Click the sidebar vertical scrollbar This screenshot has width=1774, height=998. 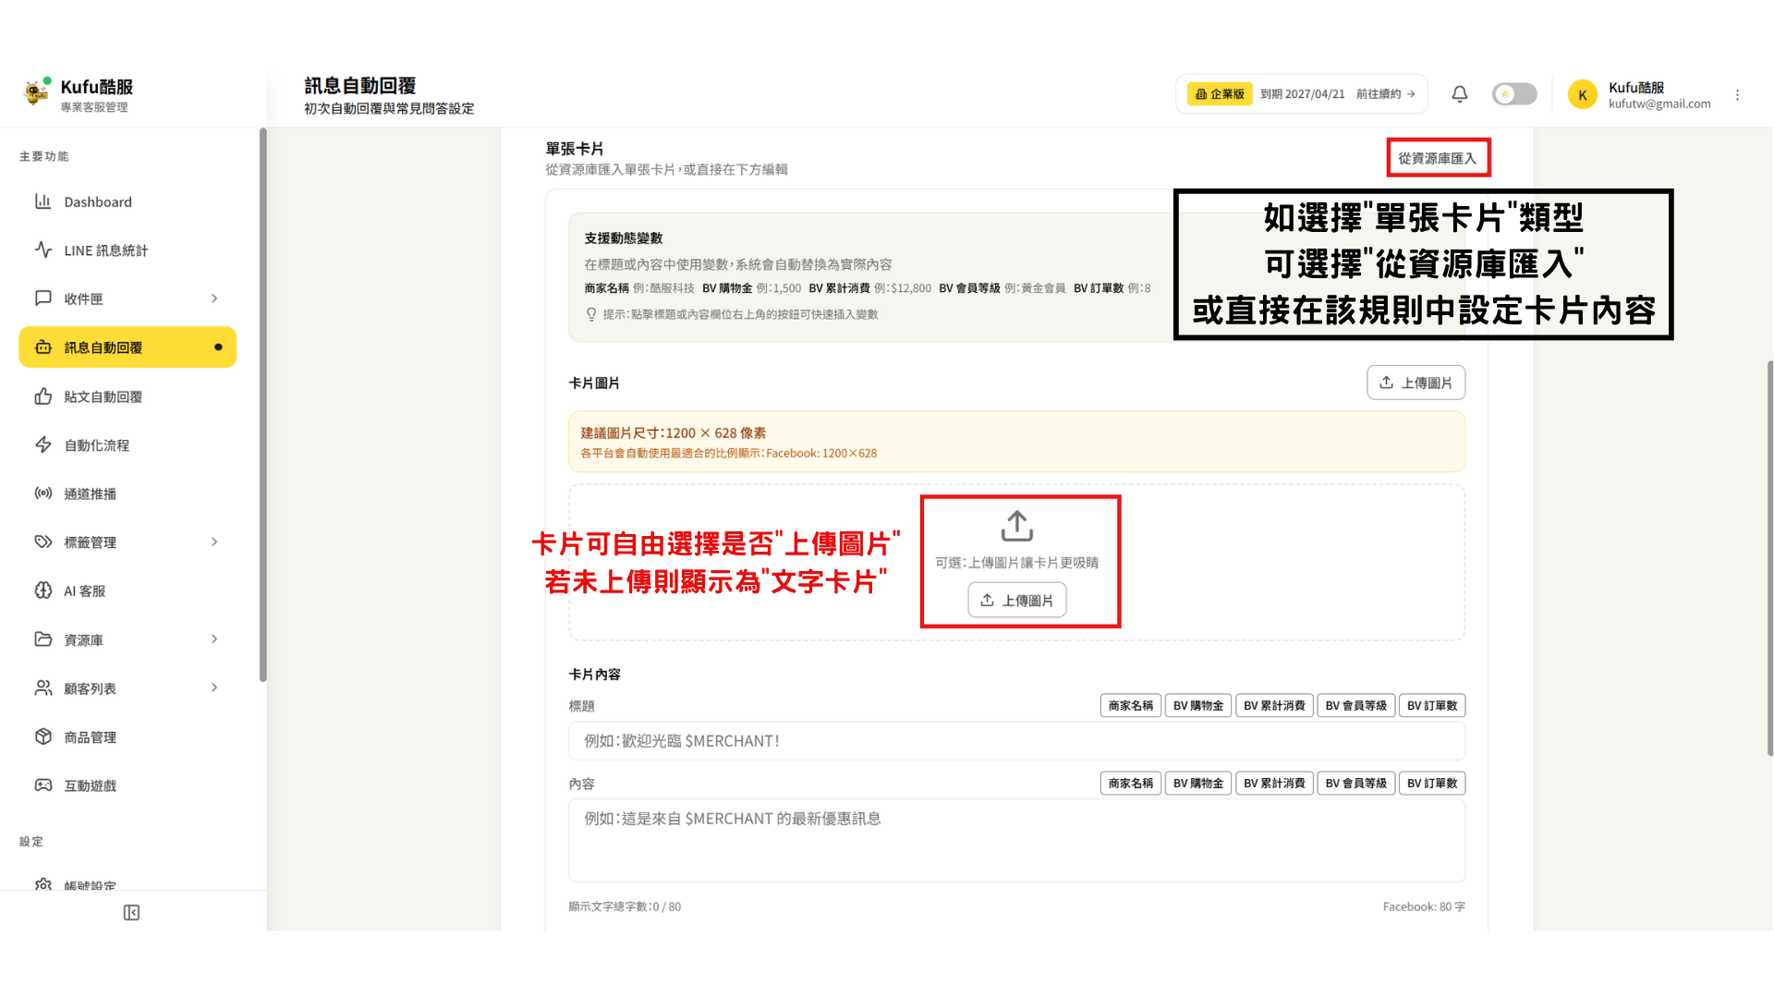click(263, 405)
